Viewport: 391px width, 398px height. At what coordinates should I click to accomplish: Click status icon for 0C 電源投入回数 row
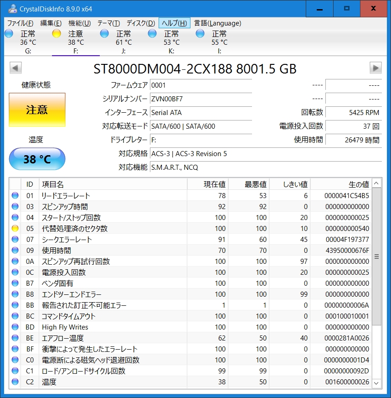(x=15, y=272)
